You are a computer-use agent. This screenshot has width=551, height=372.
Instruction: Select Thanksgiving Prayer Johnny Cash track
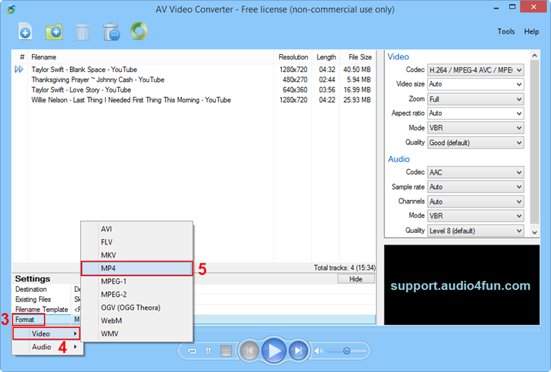pos(194,80)
